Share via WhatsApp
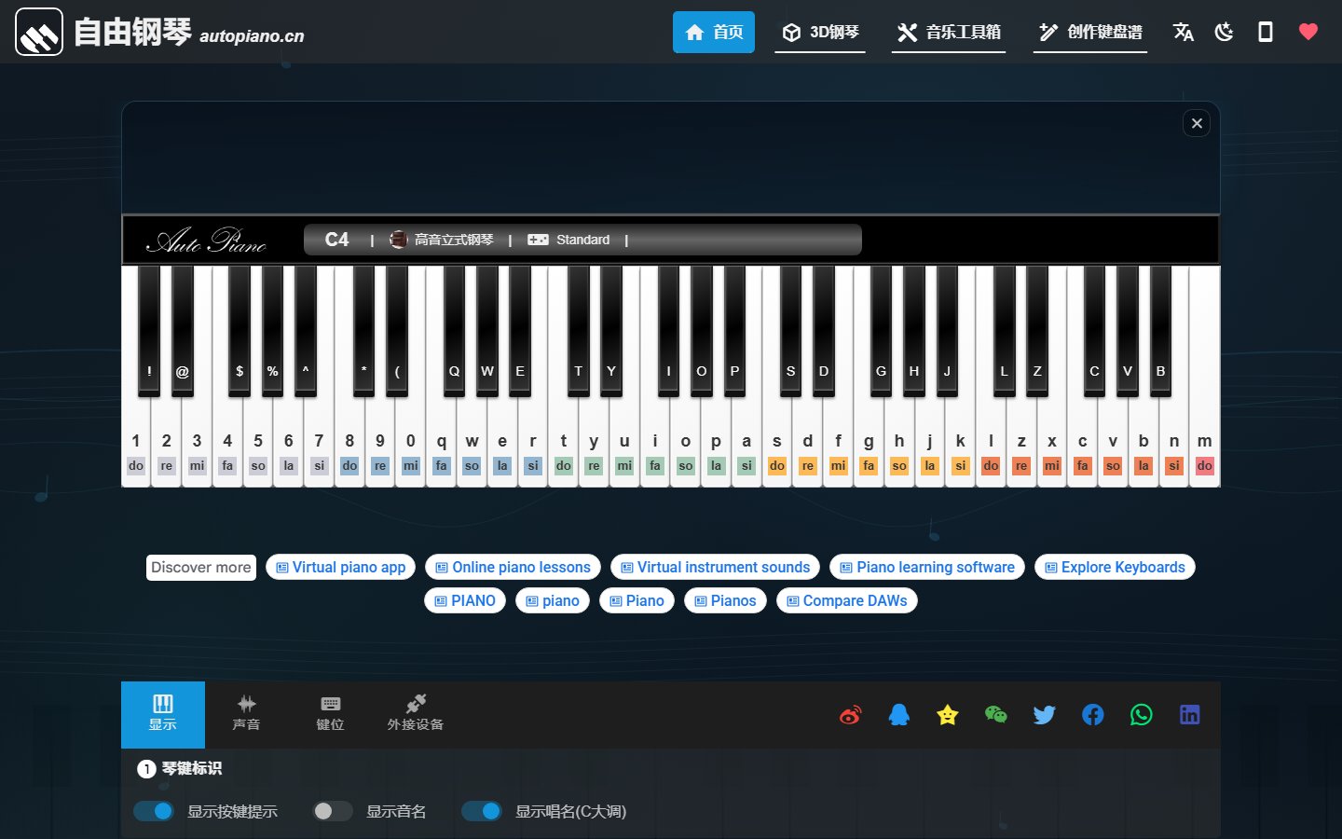 pyautogui.click(x=1142, y=715)
